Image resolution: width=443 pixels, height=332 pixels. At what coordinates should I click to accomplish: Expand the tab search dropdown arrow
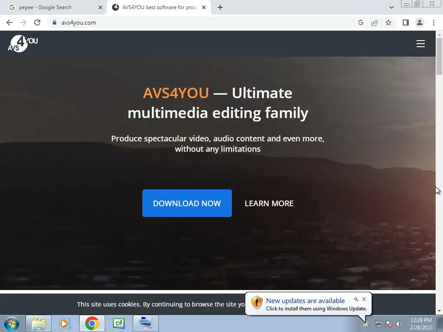391,7
